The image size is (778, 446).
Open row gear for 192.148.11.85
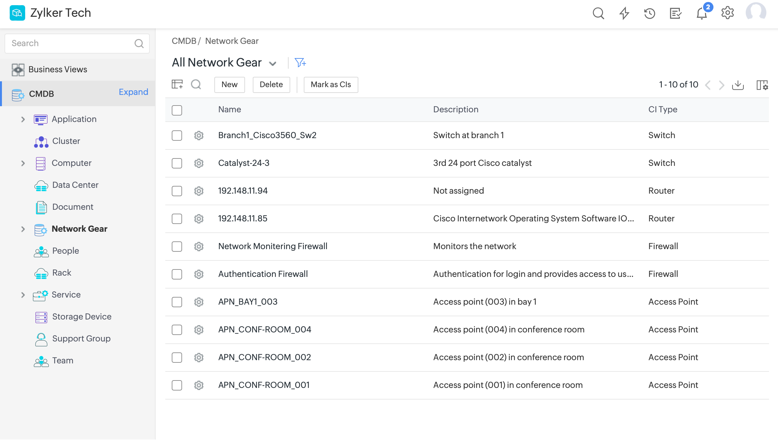click(199, 219)
